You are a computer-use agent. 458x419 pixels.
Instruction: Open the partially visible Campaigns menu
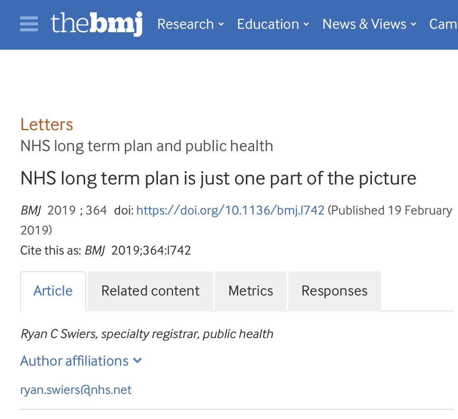click(443, 24)
